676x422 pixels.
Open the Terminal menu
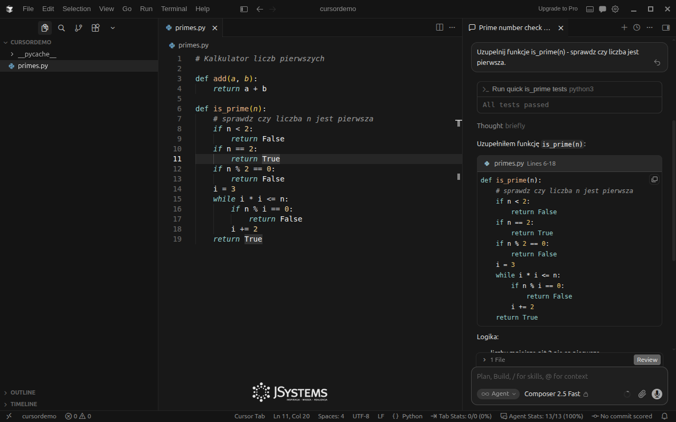click(x=174, y=9)
